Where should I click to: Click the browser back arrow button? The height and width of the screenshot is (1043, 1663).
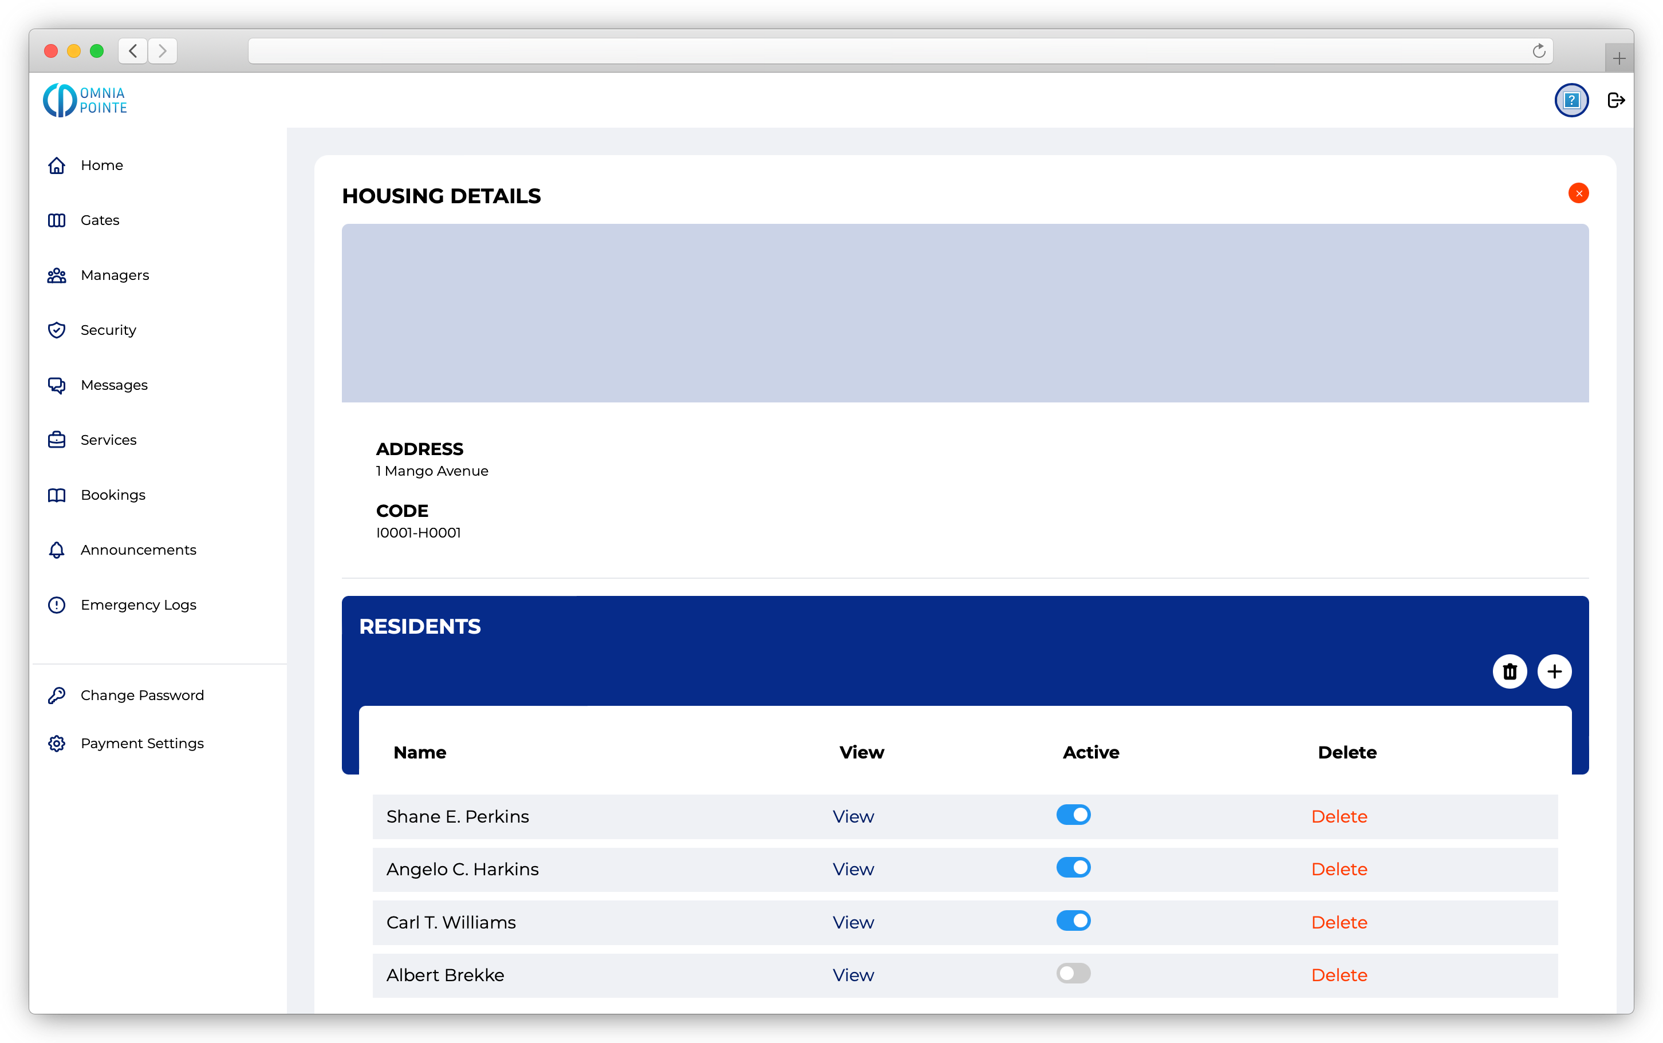point(133,51)
